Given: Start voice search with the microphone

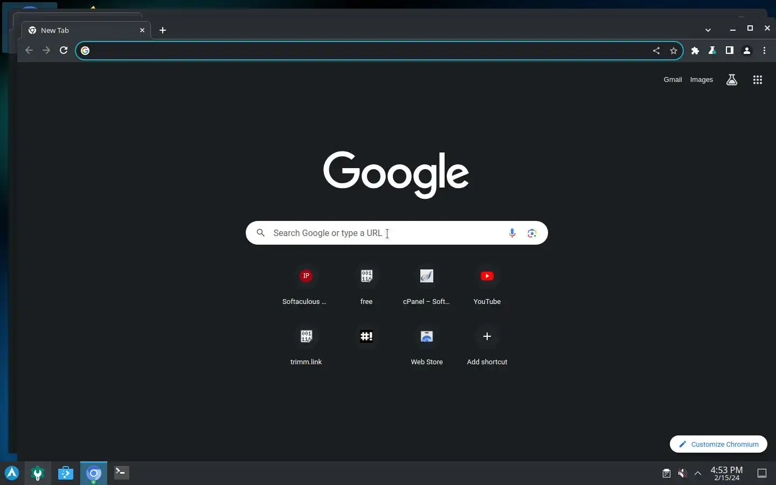Looking at the screenshot, I should (x=512, y=233).
